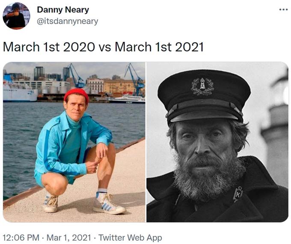Image resolution: width=291 pixels, height=244 pixels.
Task: Click the badge on the captain's cap
Action: [x=202, y=86]
